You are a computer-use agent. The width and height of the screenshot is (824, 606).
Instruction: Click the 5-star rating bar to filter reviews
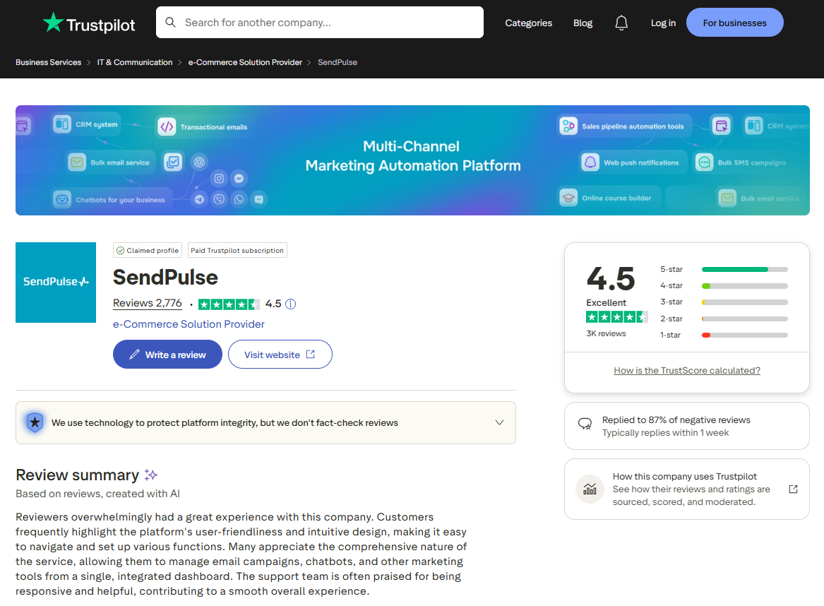coord(744,269)
